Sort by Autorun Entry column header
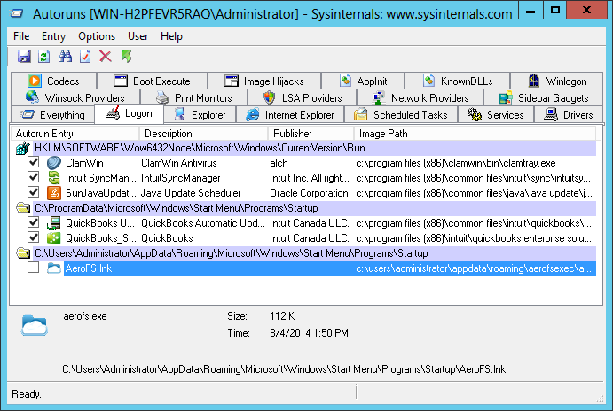This screenshot has height=411, width=613. click(75, 134)
